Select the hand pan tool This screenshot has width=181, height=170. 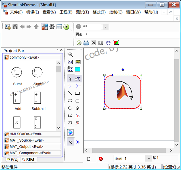point(108,43)
